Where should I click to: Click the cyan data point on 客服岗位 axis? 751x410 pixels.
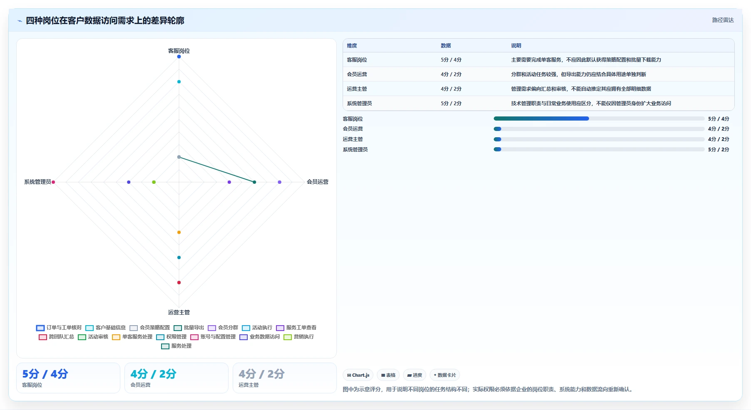click(x=179, y=82)
